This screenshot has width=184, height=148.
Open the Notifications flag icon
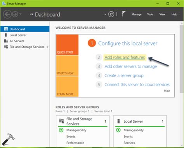[x=123, y=14]
